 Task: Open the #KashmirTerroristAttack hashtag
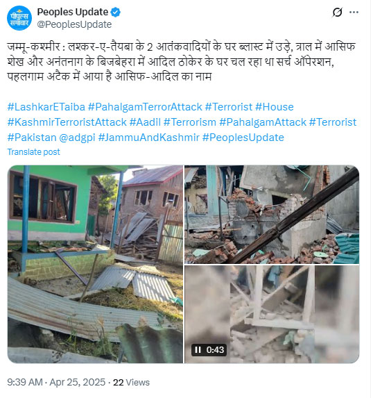67,122
